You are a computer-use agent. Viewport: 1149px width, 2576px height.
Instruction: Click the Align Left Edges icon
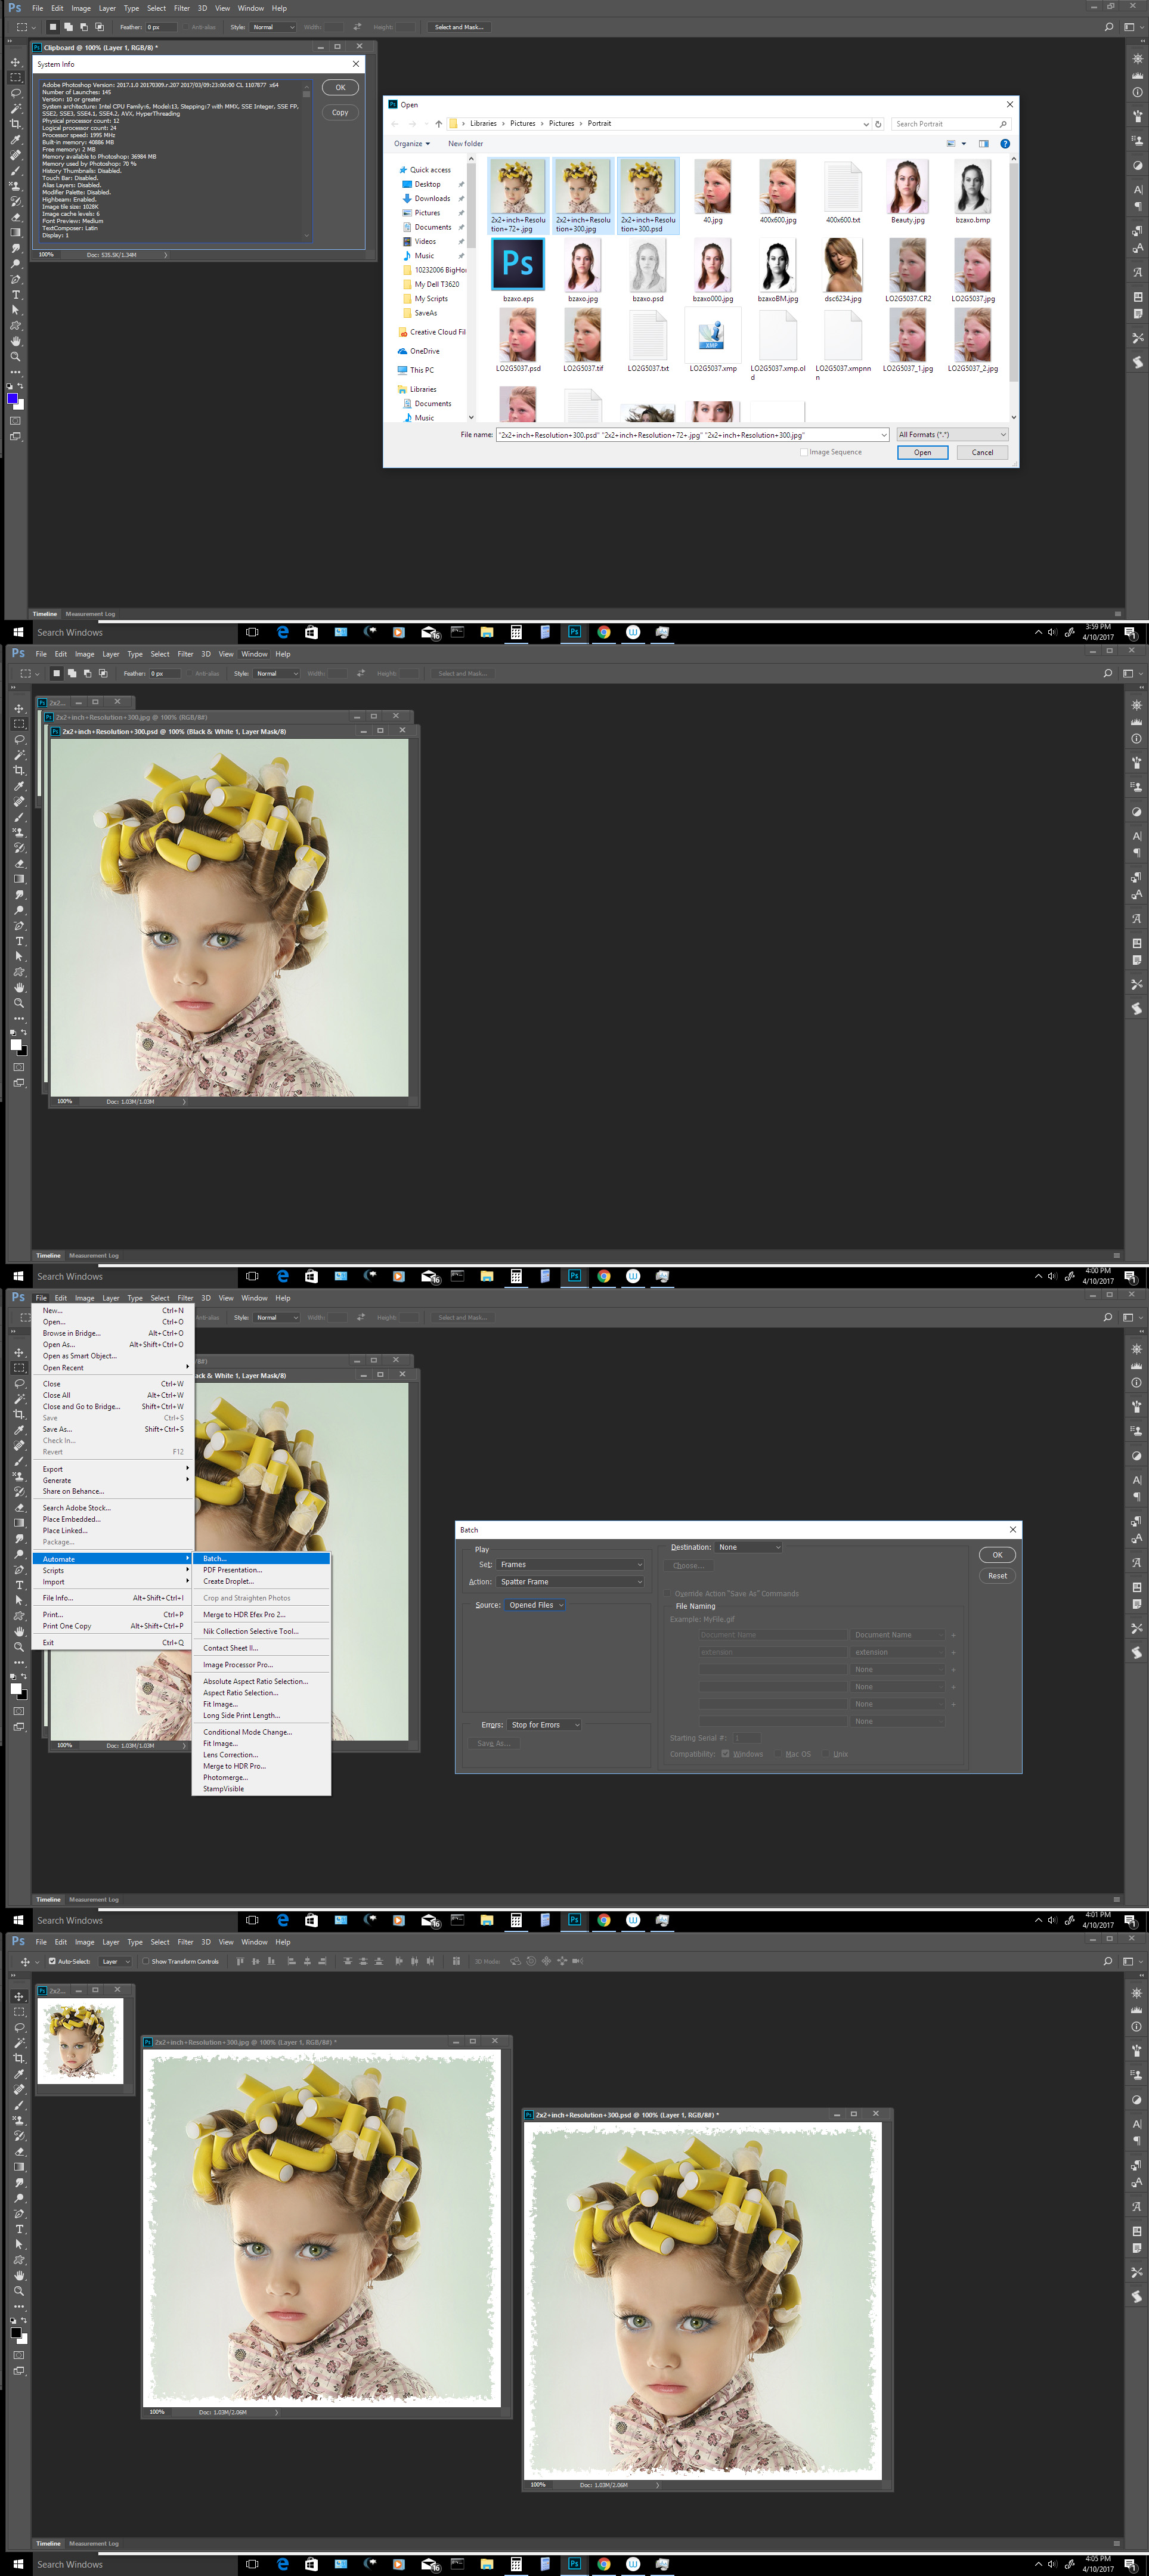[x=292, y=1962]
